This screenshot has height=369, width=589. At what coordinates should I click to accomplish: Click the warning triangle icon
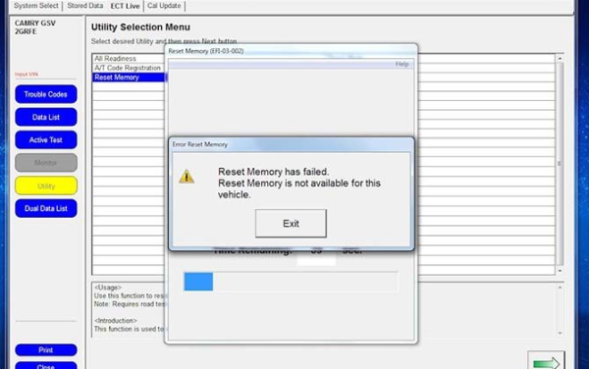(x=187, y=177)
